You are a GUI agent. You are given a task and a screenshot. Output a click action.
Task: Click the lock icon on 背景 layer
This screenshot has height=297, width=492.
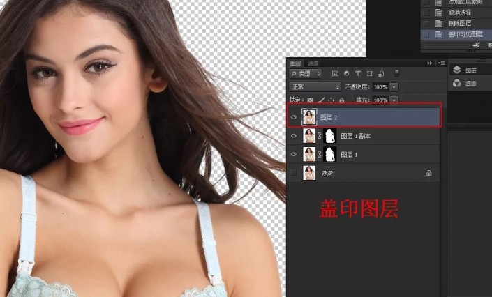pos(428,173)
